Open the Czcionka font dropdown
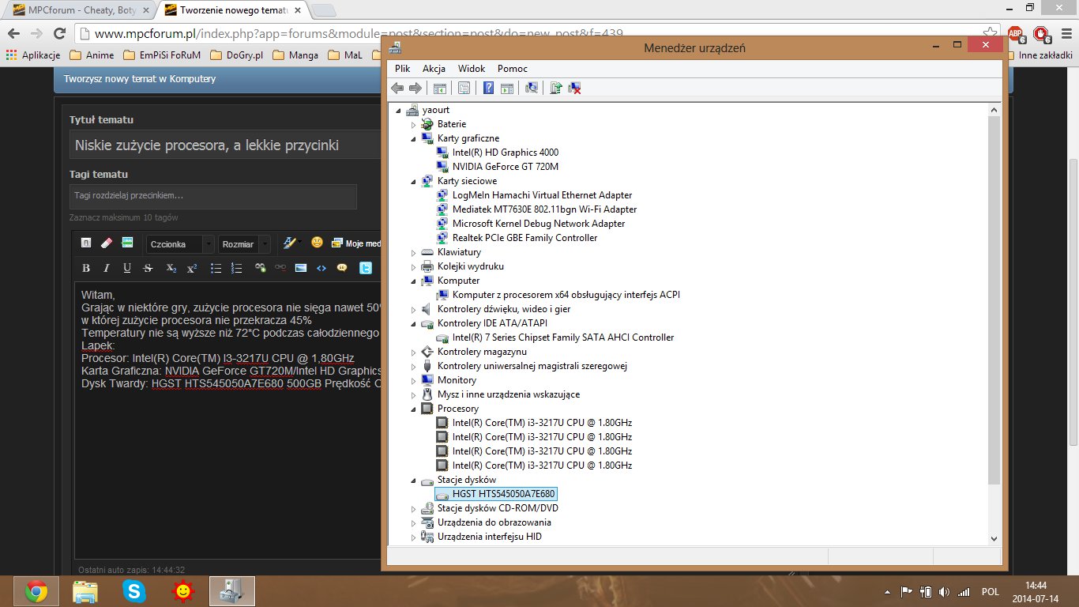The height and width of the screenshot is (607, 1079). (x=180, y=244)
